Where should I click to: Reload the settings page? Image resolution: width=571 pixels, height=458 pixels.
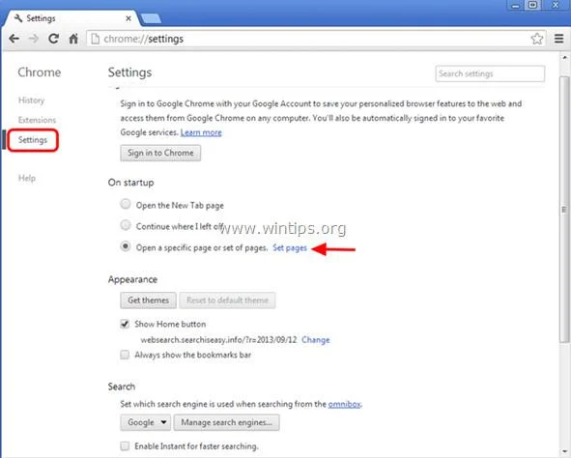coord(53,39)
